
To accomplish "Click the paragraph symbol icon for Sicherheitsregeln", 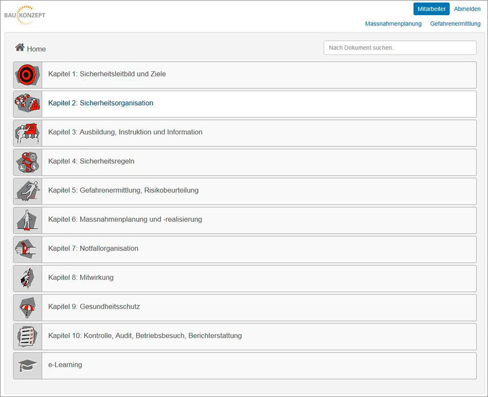I will point(28,162).
